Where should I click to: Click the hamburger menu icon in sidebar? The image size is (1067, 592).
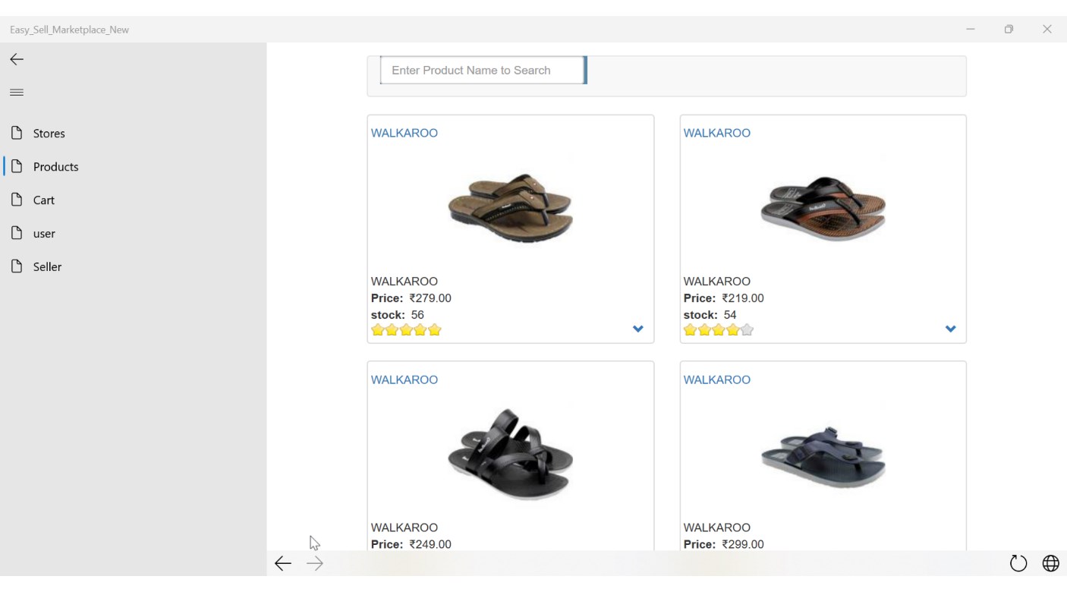[16, 93]
